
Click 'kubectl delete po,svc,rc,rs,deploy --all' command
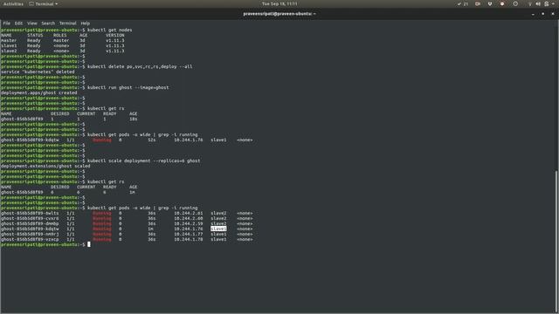(140, 66)
